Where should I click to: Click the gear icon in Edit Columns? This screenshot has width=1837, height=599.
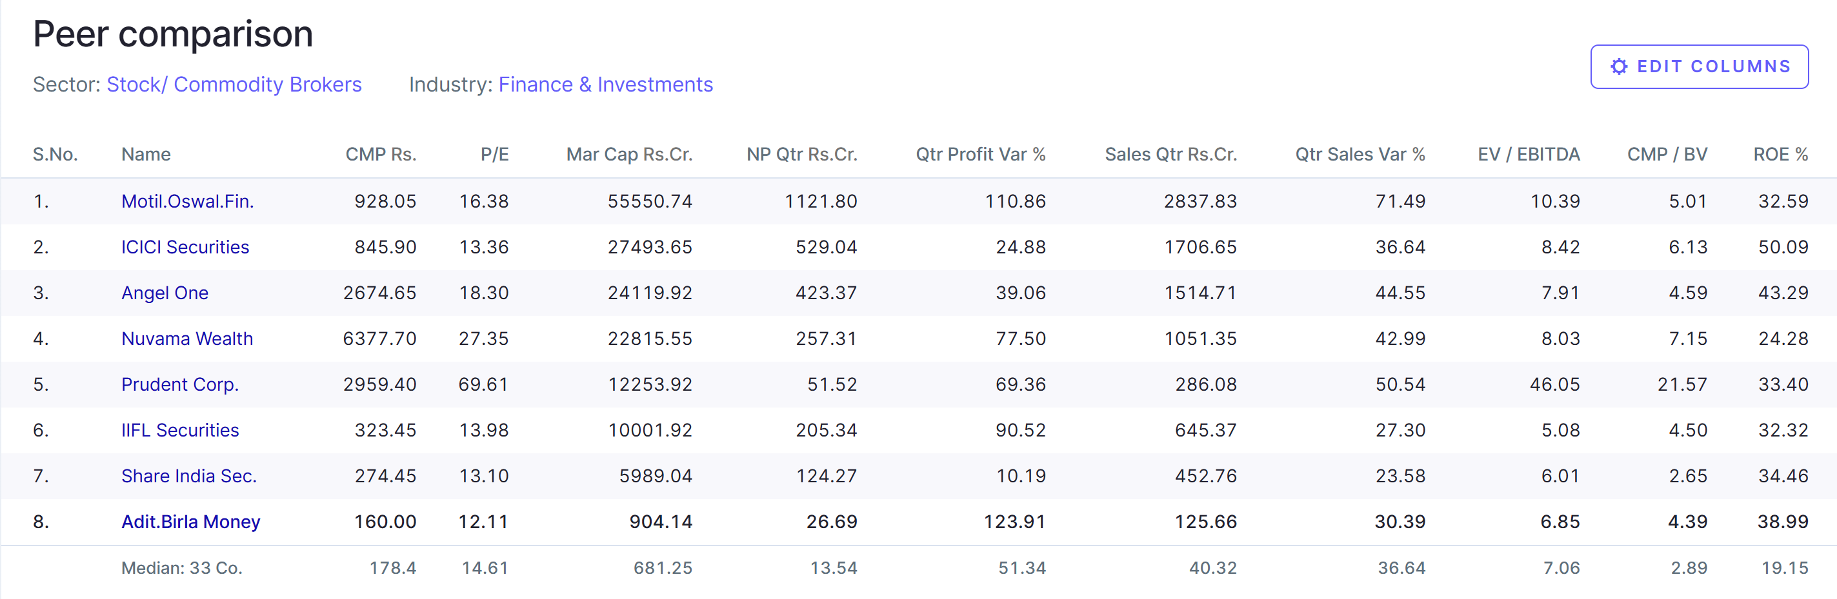click(1619, 67)
